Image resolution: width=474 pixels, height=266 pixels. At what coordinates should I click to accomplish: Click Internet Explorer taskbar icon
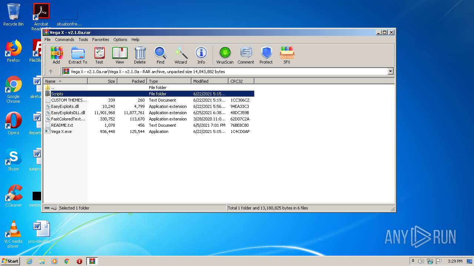click(x=29, y=261)
